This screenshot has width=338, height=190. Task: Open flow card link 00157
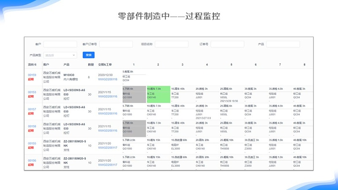[x=32, y=109]
